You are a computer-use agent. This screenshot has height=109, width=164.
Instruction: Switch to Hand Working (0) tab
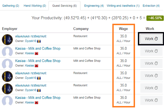click(x=35, y=6)
